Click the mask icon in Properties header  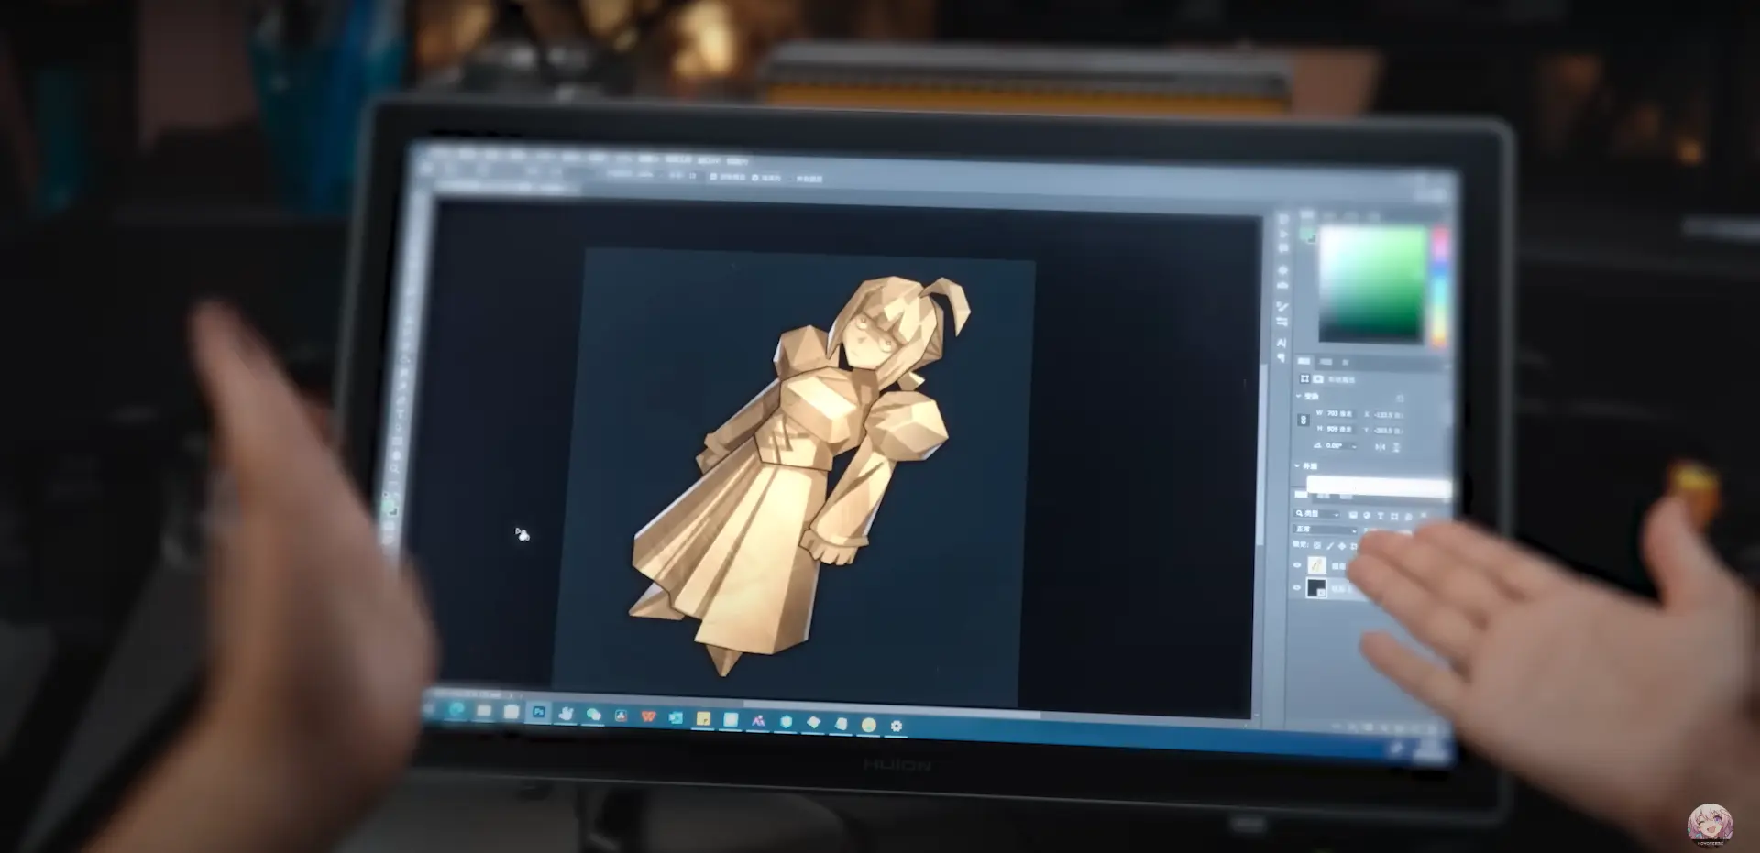click(1318, 378)
